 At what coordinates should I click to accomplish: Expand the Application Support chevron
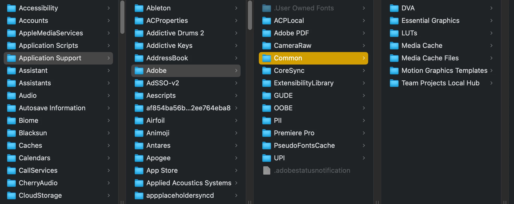pos(109,58)
